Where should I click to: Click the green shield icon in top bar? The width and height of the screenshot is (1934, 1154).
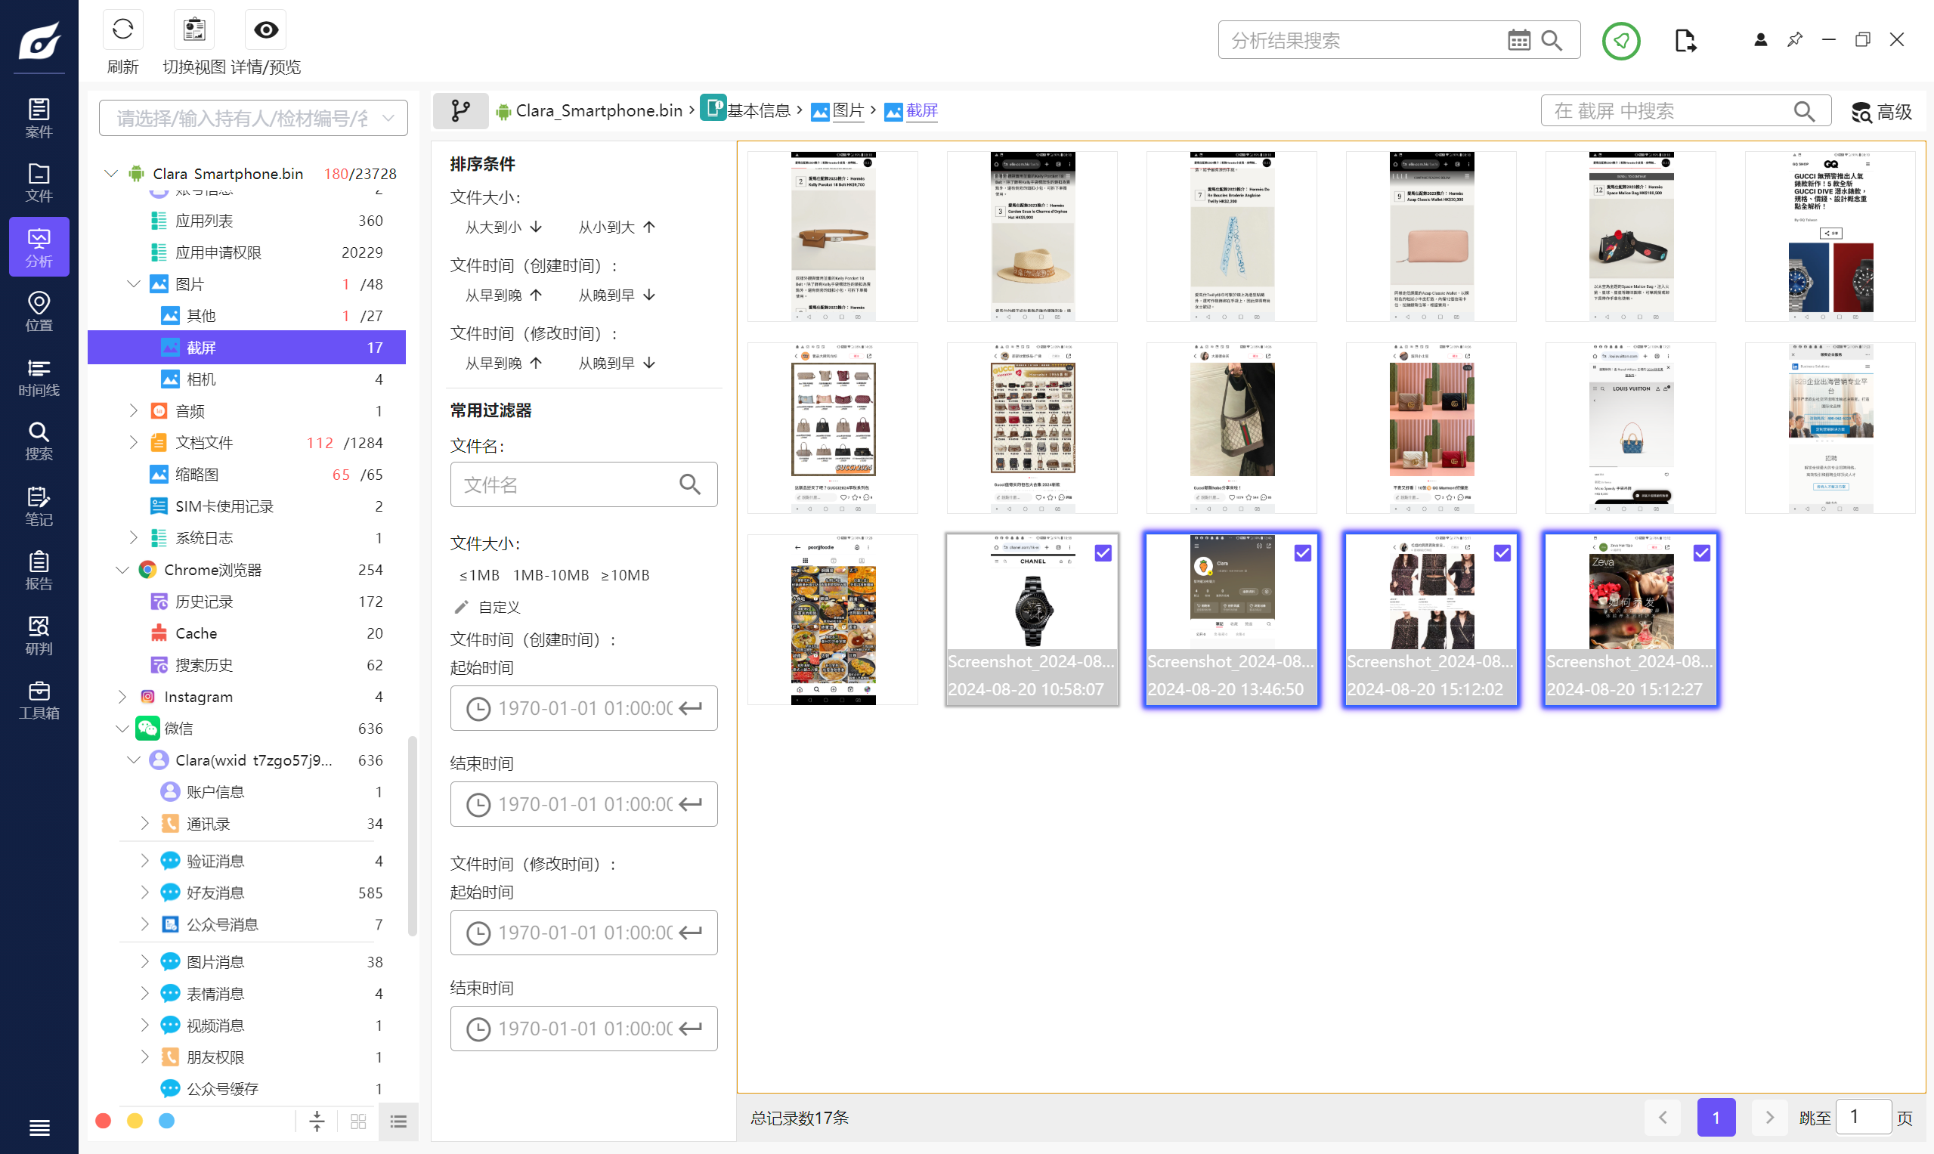pyautogui.click(x=1620, y=41)
